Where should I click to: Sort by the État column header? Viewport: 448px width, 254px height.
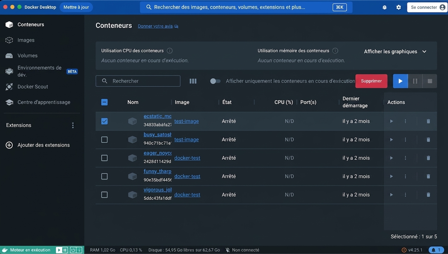[x=227, y=102]
